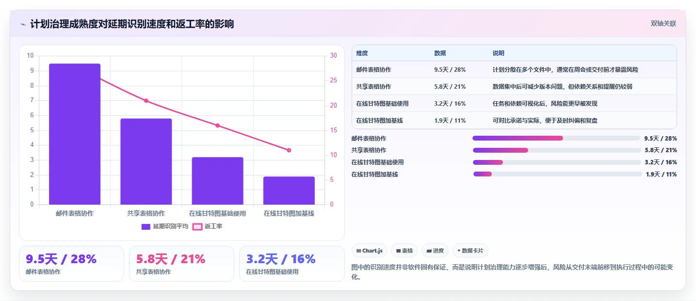Click the icon inside the 数据卡片 chip

[459, 251]
